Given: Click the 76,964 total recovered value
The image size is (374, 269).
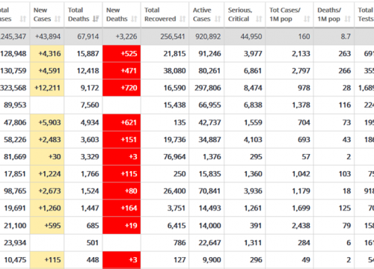Looking at the screenshot, I should tap(174, 157).
